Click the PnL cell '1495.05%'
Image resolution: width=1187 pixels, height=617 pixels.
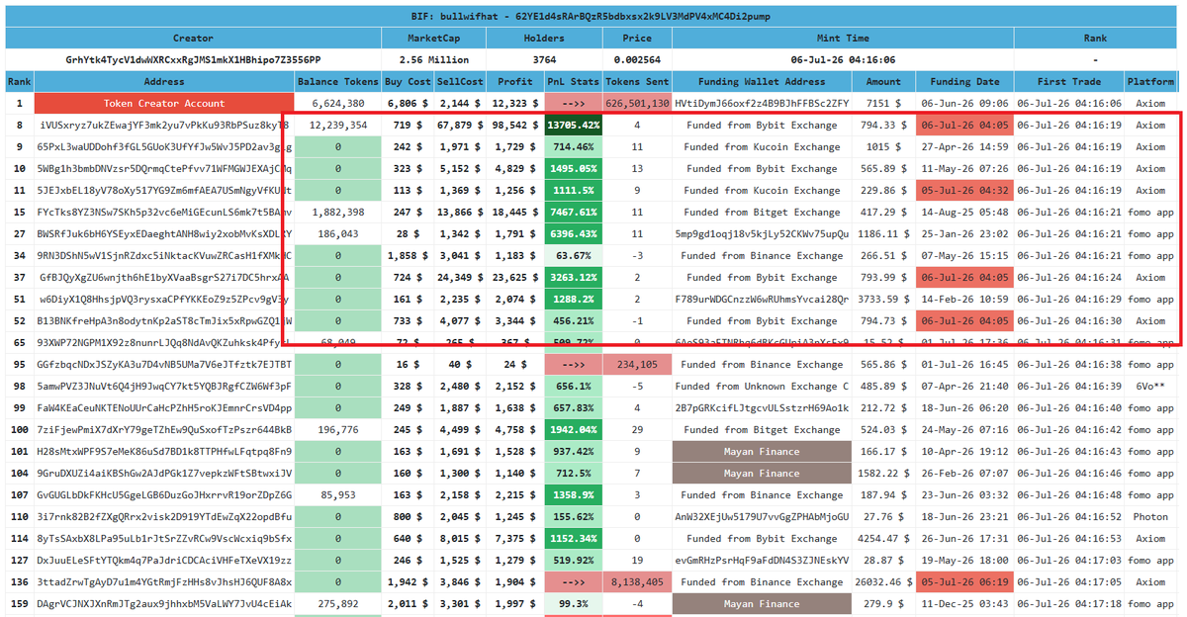click(x=573, y=168)
